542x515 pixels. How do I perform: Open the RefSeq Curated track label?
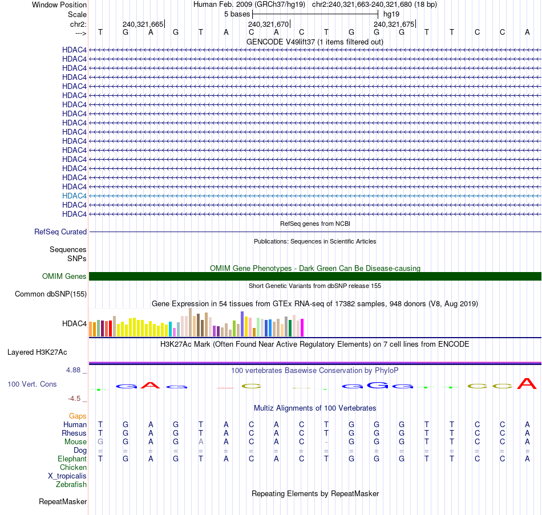tap(60, 232)
